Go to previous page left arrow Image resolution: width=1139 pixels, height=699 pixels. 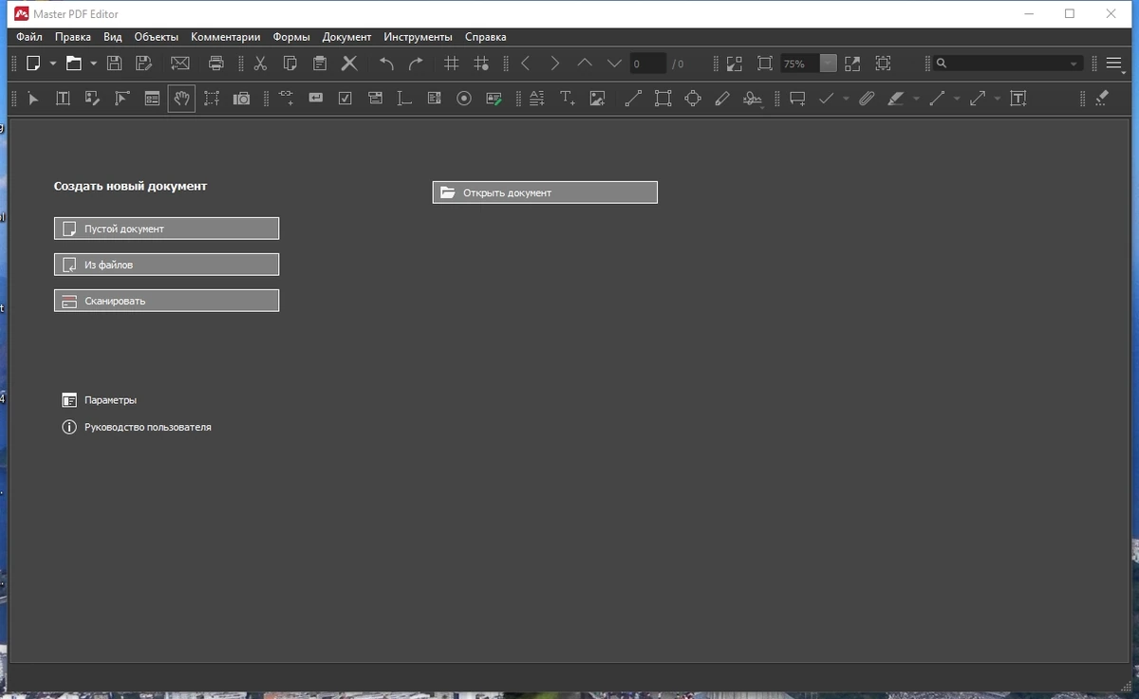pos(525,64)
